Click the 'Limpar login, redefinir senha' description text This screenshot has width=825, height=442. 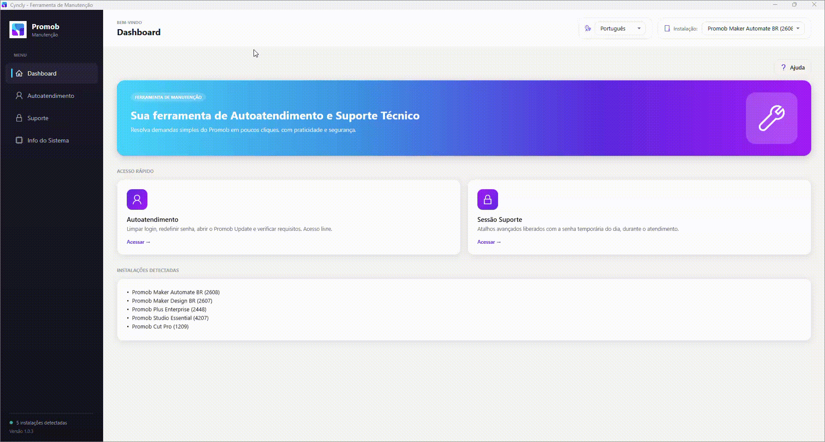(x=229, y=229)
